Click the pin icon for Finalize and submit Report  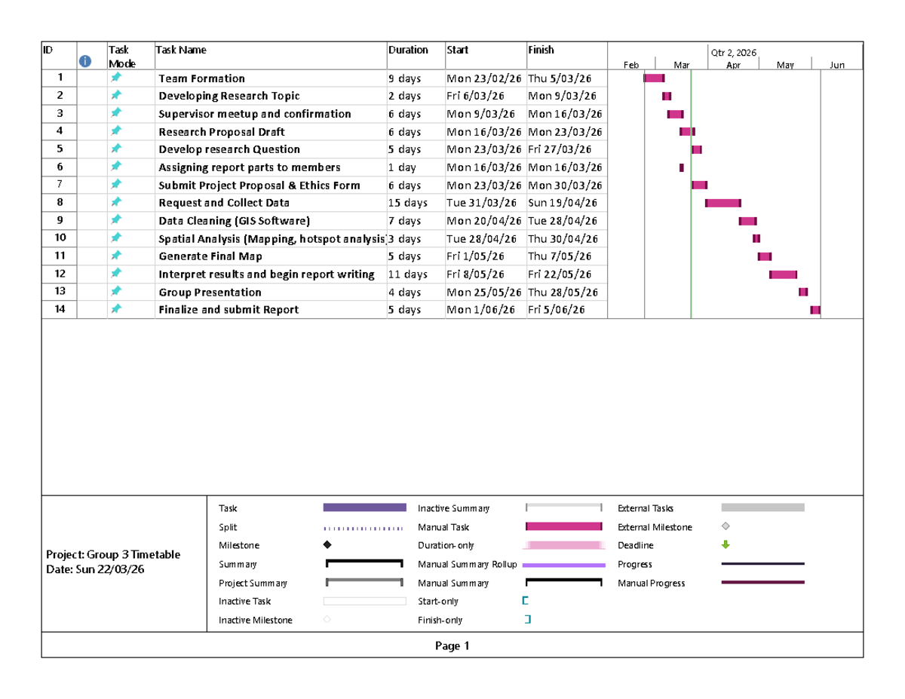[x=116, y=309]
